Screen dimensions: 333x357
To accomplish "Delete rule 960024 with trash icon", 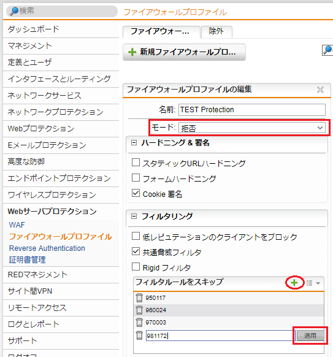I will 139,310.
